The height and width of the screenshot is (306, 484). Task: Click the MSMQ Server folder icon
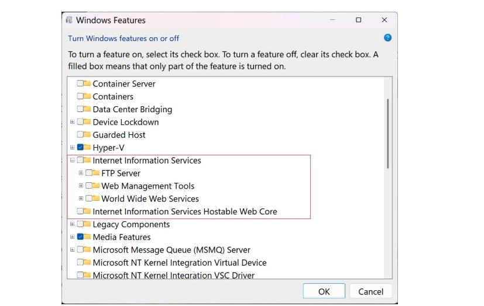[87, 250]
